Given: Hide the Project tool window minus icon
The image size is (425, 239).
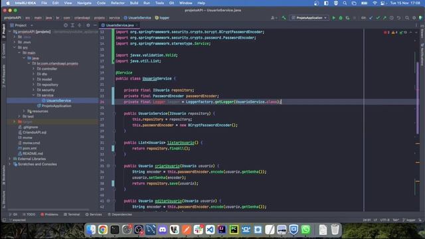Looking at the screenshot, I should click(x=95, y=25).
